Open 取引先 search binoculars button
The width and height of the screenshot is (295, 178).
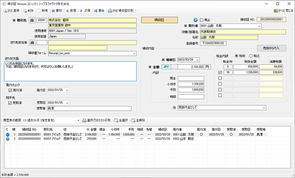[x=32, y=20]
